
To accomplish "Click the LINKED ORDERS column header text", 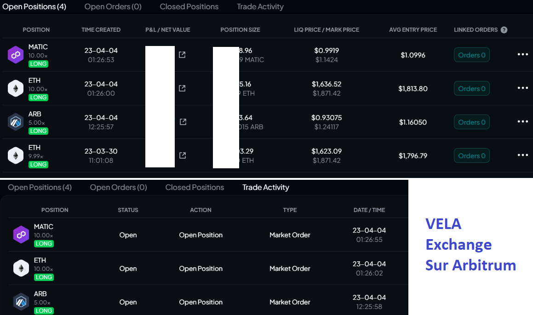I will tap(476, 30).
